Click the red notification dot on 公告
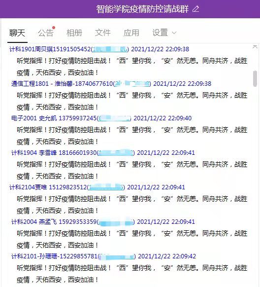Screen dimensions: 260x287 click(54, 28)
